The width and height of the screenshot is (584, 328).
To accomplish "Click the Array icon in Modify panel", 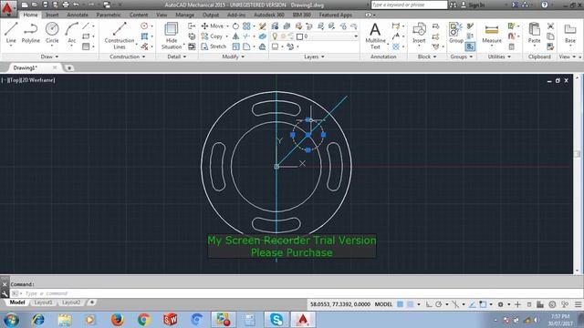I will pos(246,26).
